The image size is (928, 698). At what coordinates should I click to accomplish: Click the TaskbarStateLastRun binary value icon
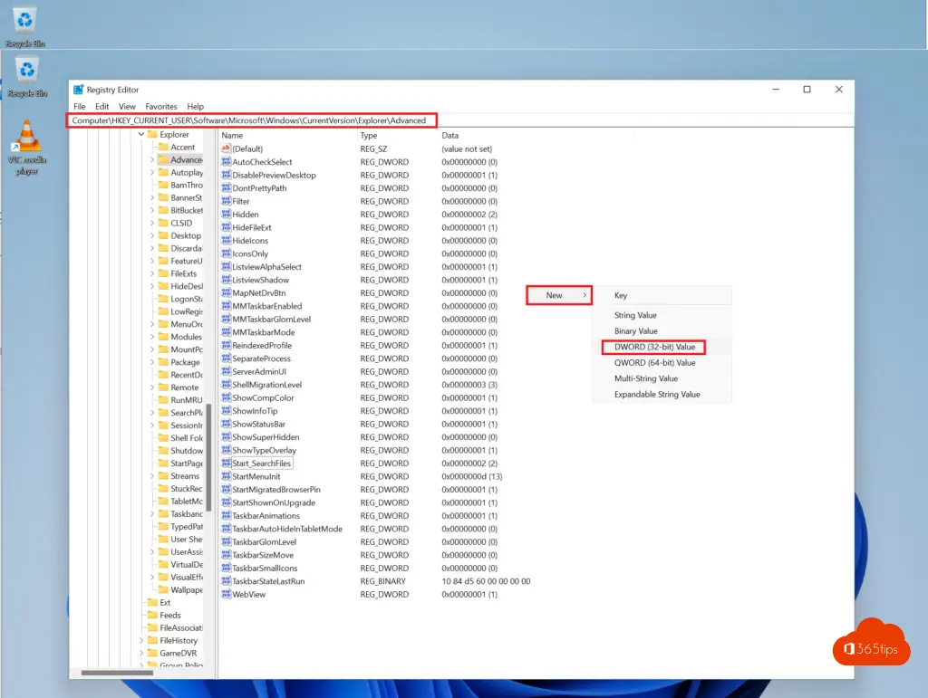coord(227,581)
